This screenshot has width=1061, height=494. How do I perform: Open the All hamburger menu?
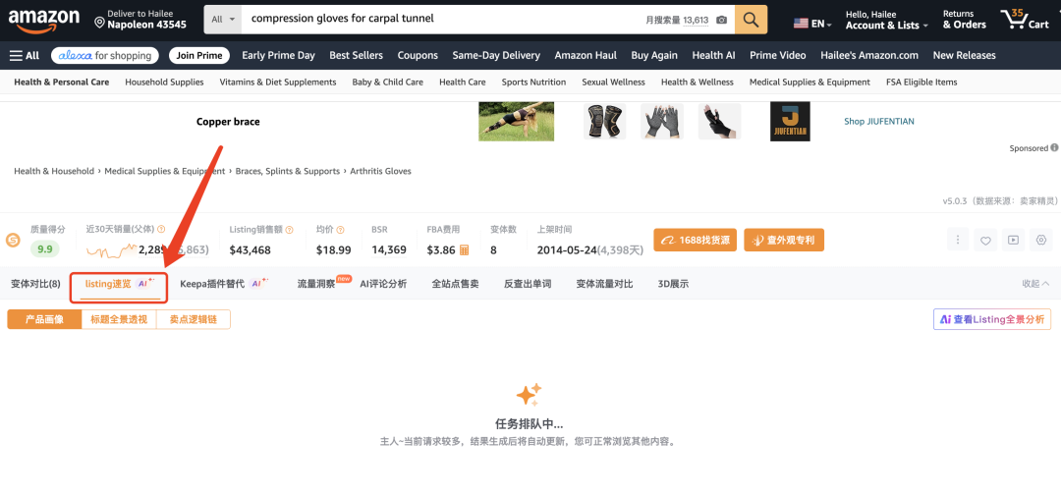(x=25, y=56)
